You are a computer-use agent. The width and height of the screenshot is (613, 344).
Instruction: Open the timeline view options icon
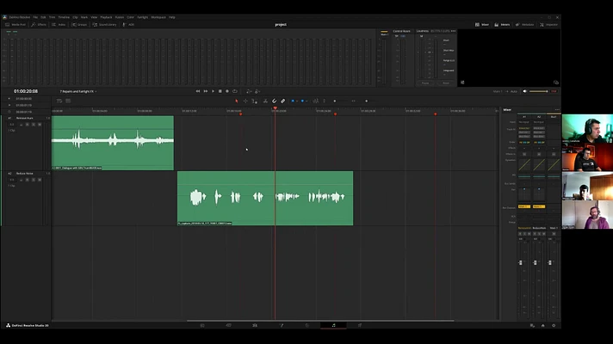[59, 101]
